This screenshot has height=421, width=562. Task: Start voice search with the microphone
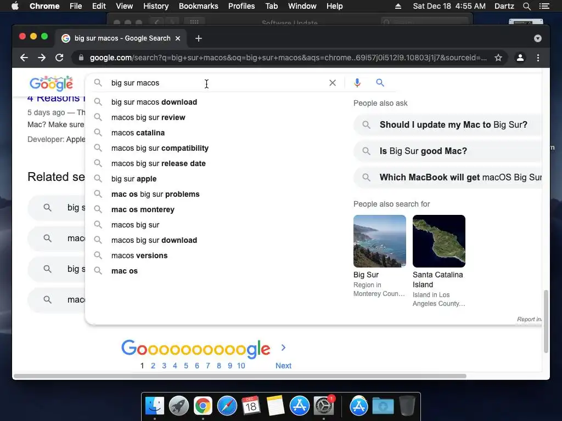[357, 83]
